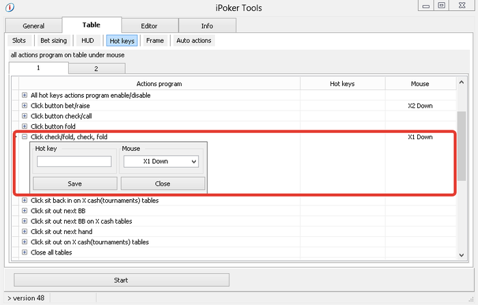Expand Click button fold row

25,126
